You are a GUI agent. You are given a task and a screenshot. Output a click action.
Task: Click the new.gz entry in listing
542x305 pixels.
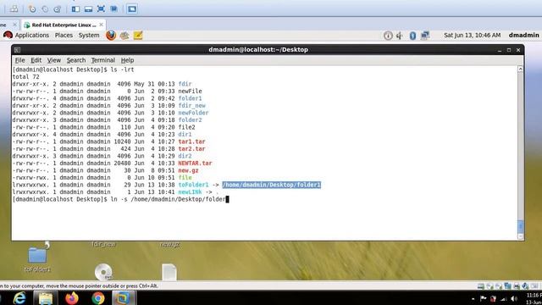(x=188, y=170)
